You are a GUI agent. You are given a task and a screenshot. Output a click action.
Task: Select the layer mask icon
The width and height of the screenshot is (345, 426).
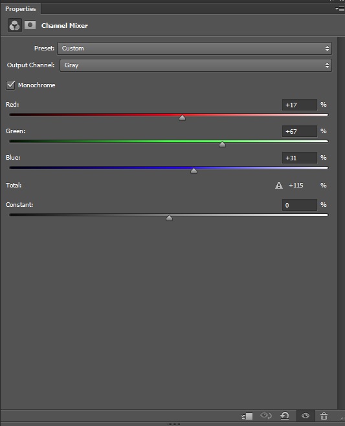coord(30,25)
